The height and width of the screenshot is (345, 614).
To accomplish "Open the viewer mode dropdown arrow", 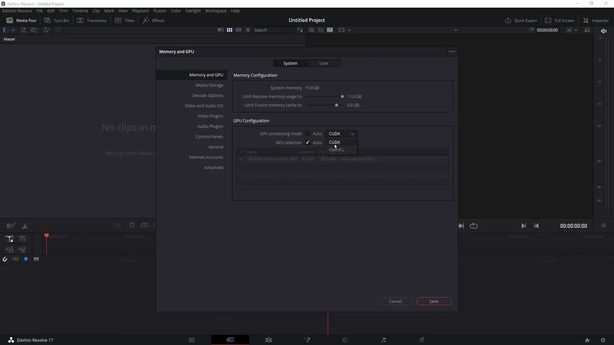I will pyautogui.click(x=349, y=30).
